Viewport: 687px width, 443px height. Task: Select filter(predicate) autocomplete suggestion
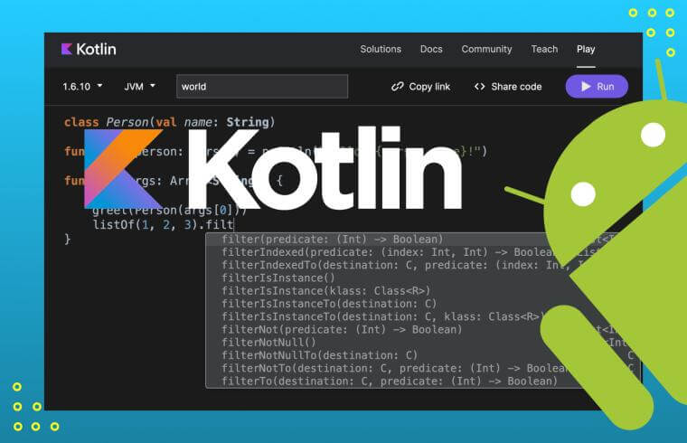332,240
